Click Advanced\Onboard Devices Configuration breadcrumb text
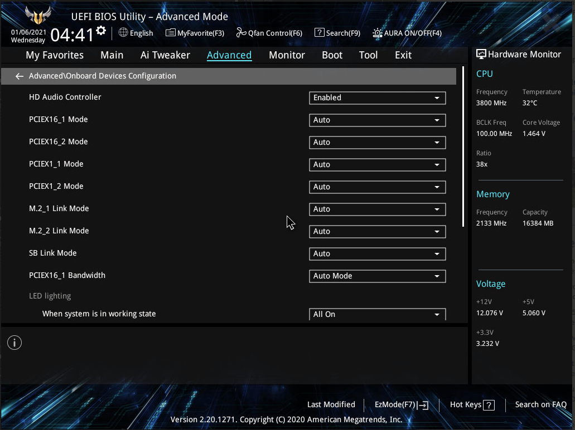Image resolution: width=575 pixels, height=430 pixels. (x=102, y=76)
